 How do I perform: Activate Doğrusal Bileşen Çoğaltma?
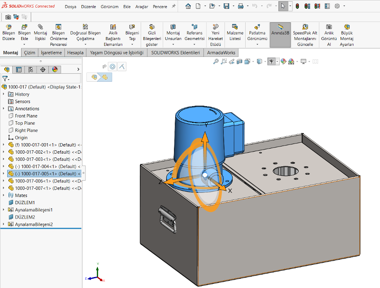point(86,32)
